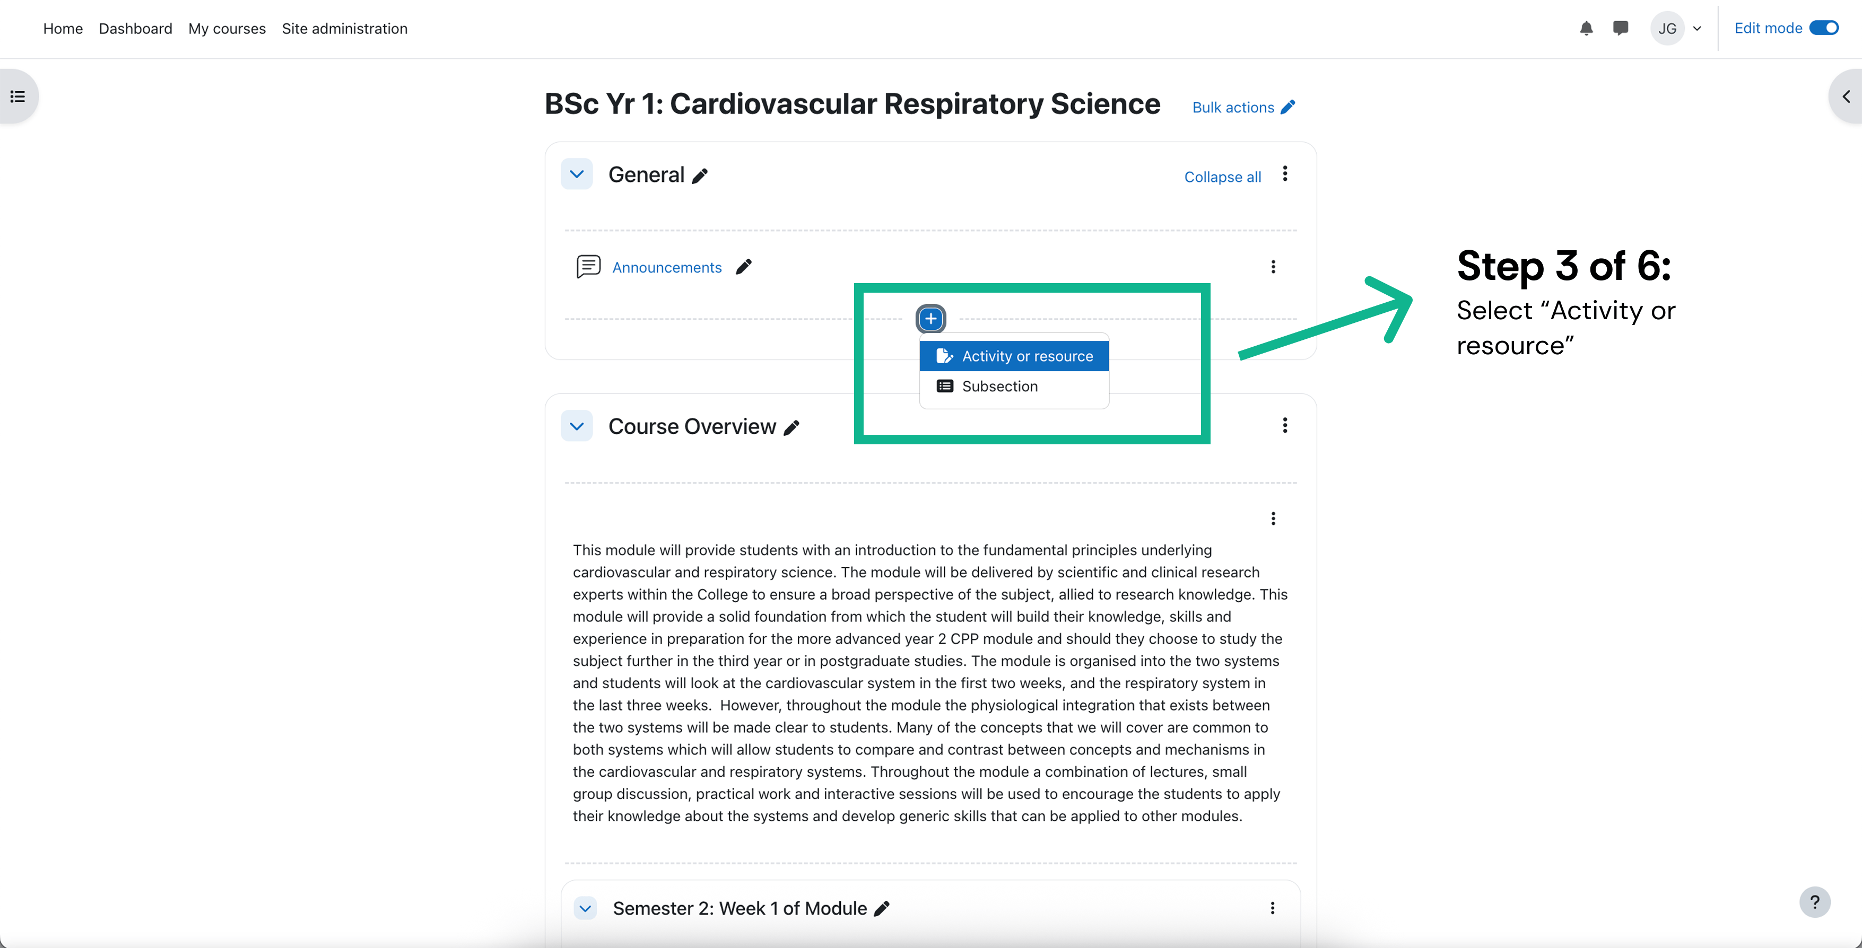Edit Course Overview title pencil
The height and width of the screenshot is (948, 1862).
[x=792, y=427]
